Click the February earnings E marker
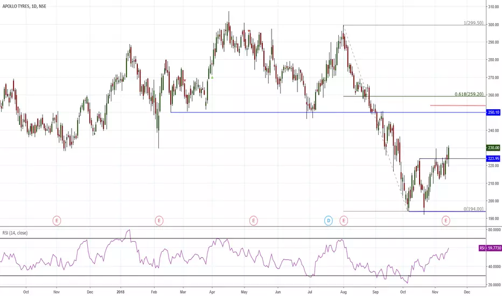Screen dimensions: 502x296 tap(159, 221)
